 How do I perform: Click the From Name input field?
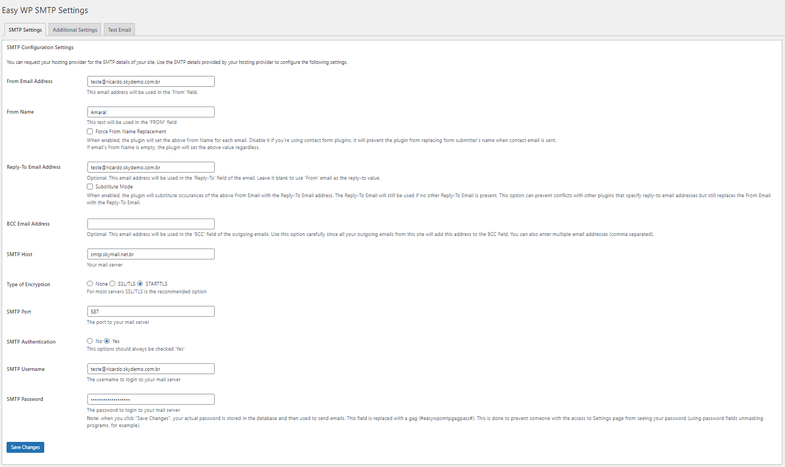pos(151,112)
